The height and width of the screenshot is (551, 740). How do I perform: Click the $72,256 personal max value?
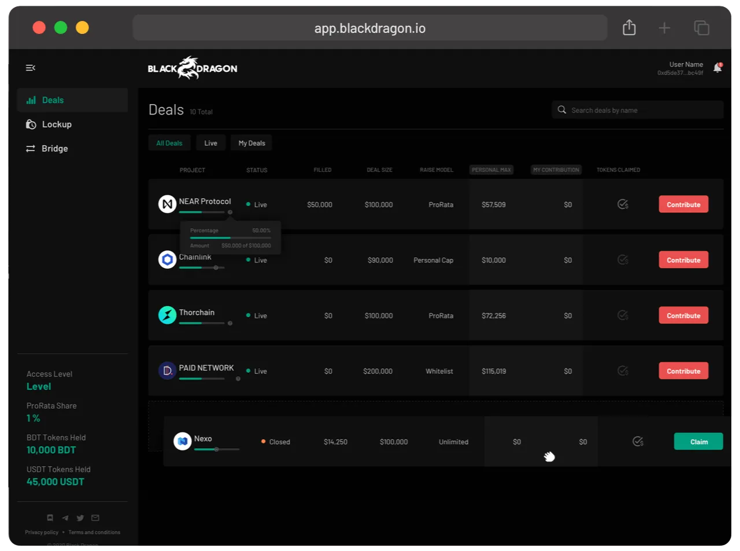click(x=494, y=316)
